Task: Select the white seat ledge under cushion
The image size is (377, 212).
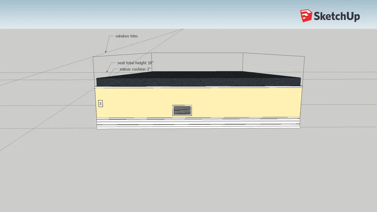Action: pyautogui.click(x=199, y=87)
